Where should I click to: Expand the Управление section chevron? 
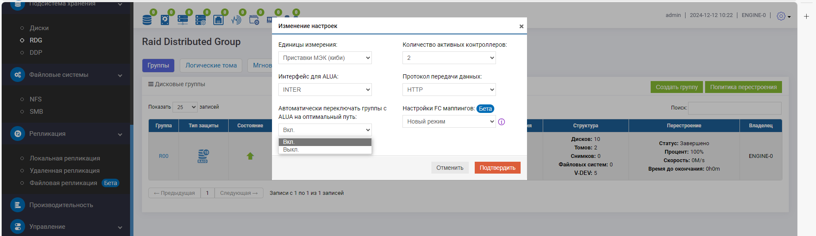click(120, 228)
